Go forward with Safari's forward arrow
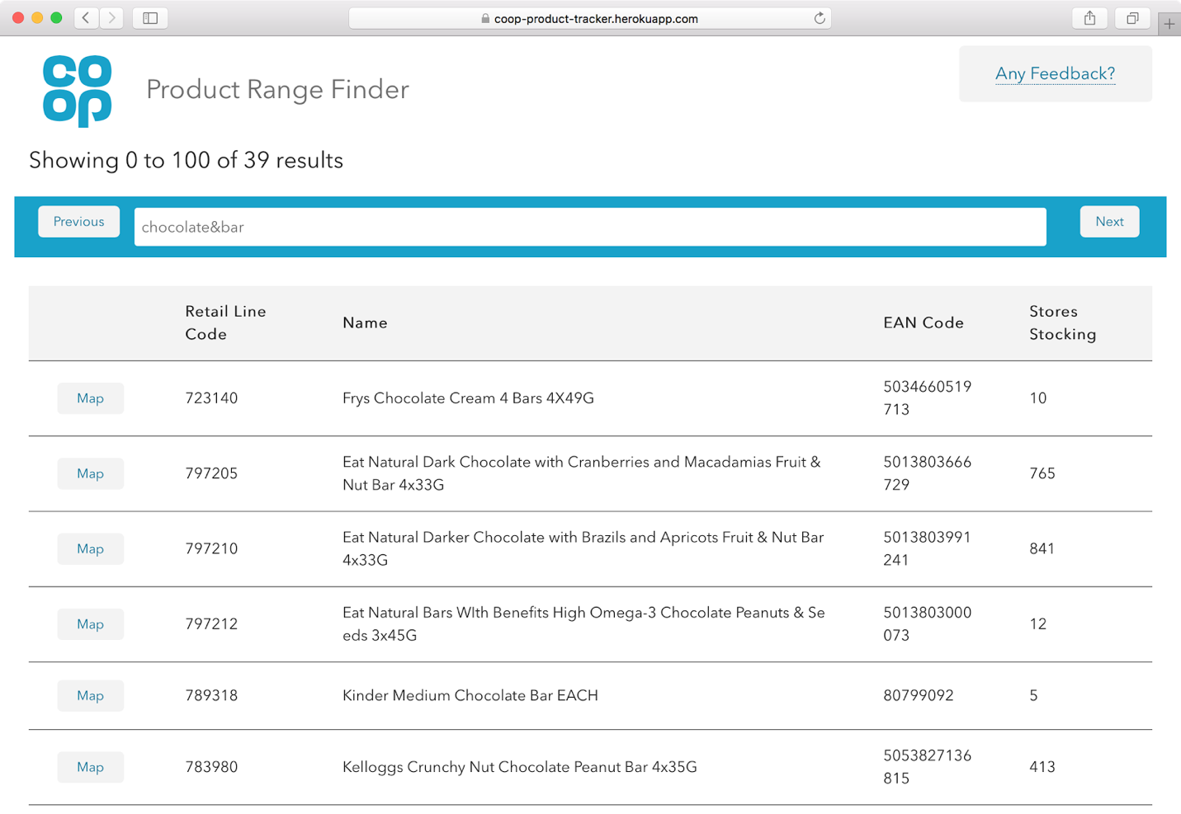The image size is (1181, 814). tap(111, 17)
